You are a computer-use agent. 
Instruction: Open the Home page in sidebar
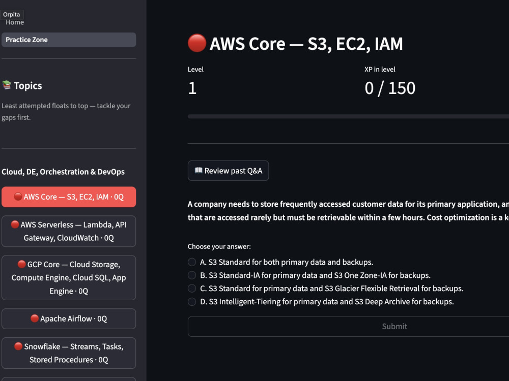pos(15,22)
